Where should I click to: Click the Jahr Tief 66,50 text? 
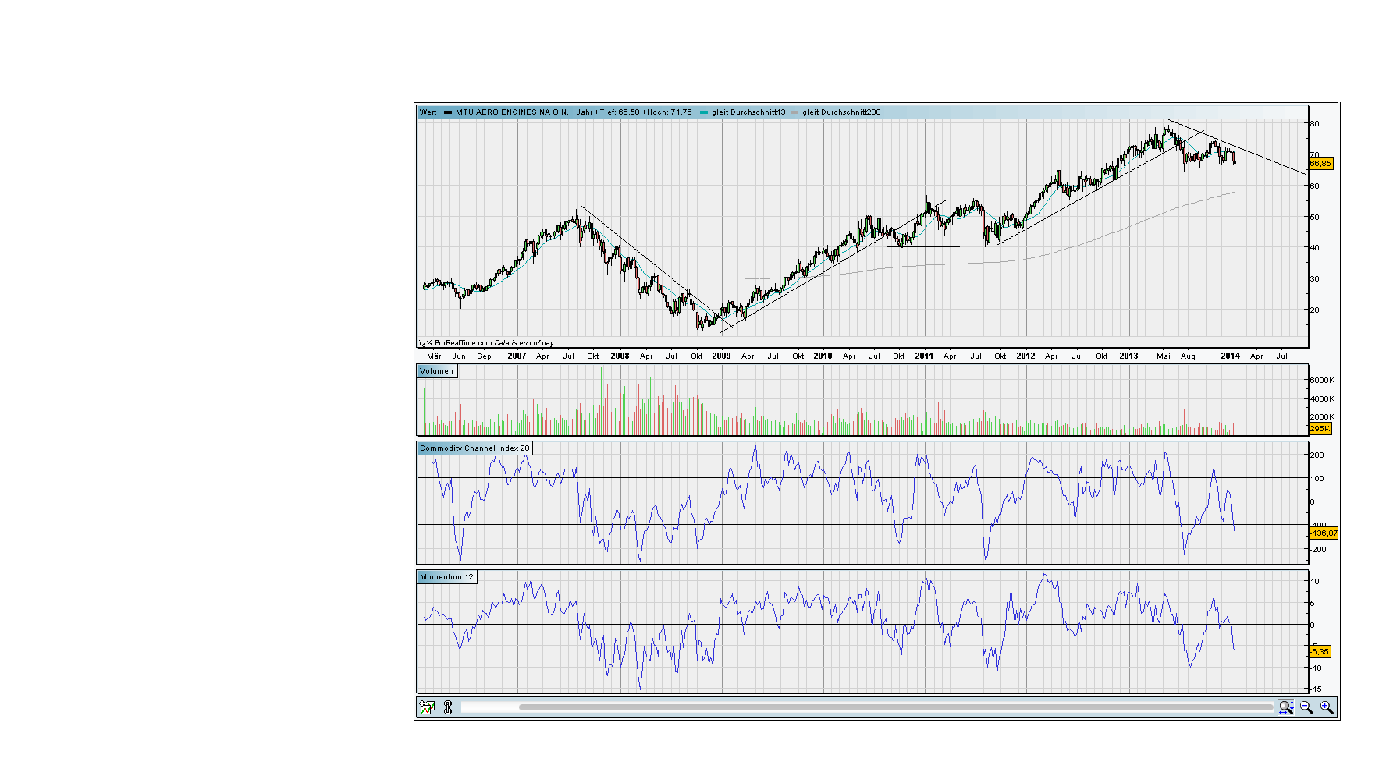click(606, 112)
